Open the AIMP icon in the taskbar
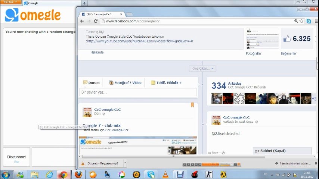Screen dimensions: 319x179 [136, 175]
